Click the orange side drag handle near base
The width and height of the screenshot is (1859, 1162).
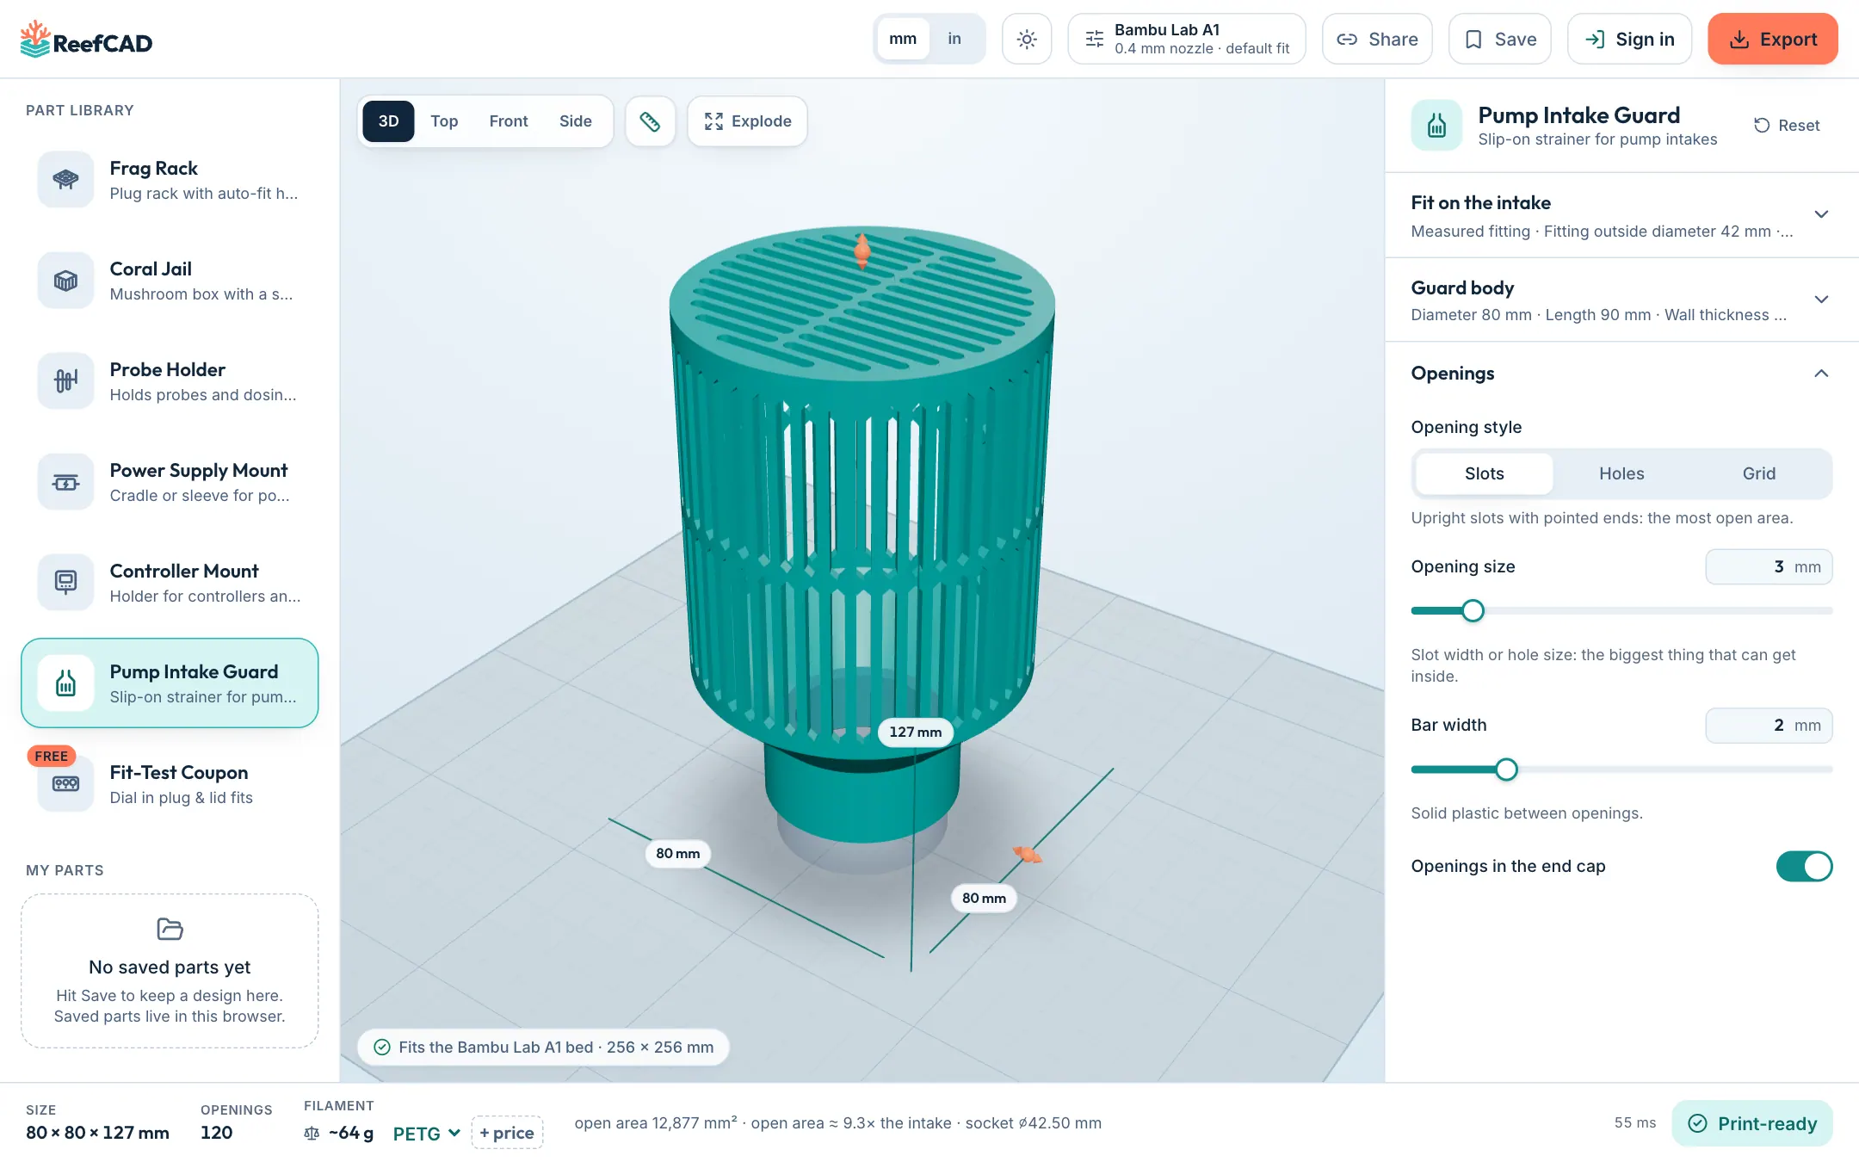pyautogui.click(x=1027, y=854)
